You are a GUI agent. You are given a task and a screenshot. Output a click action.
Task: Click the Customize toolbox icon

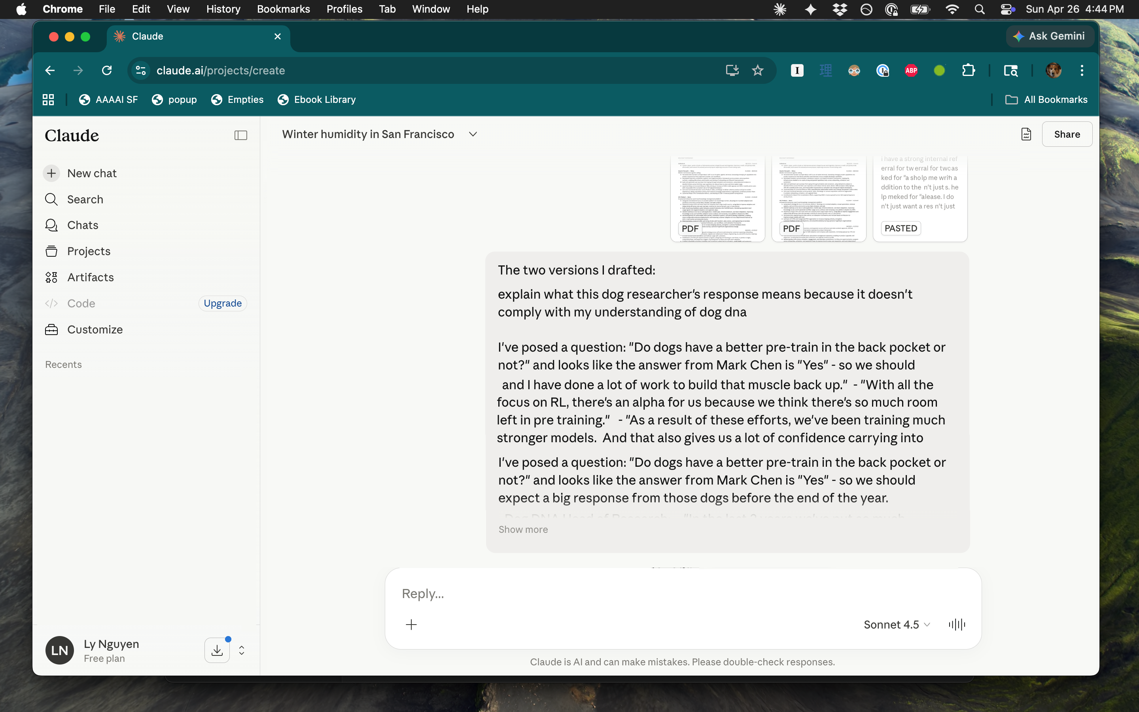point(51,329)
